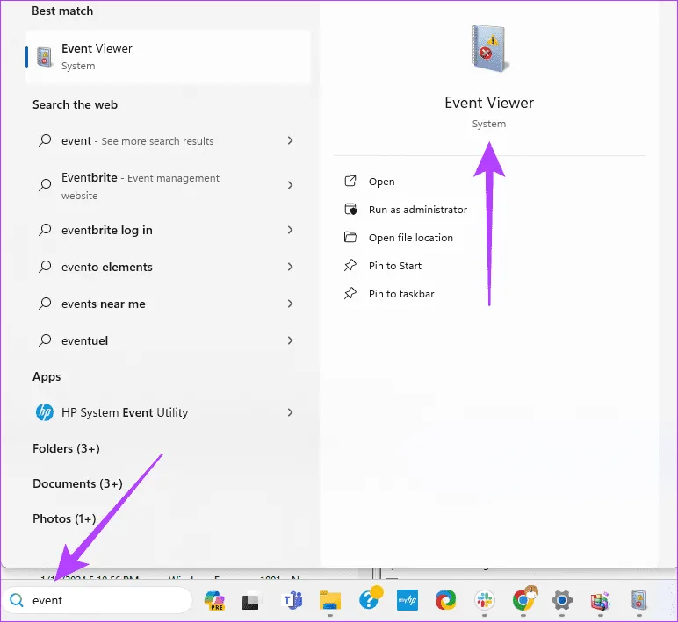
Task: Open the Get Help question mark icon
Action: coord(370,600)
